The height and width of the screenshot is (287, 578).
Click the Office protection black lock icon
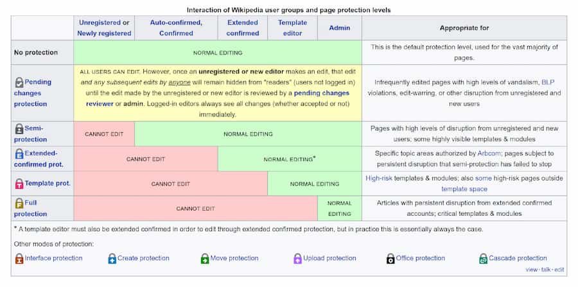pyautogui.click(x=390, y=259)
